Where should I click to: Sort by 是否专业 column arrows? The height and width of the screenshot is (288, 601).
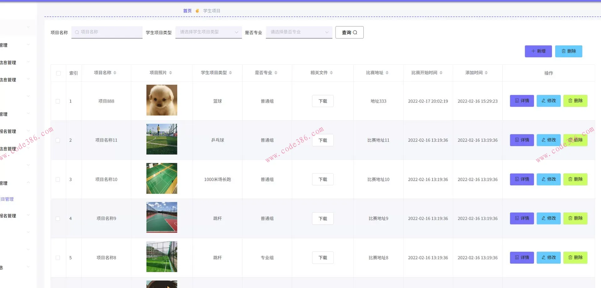[x=276, y=73]
